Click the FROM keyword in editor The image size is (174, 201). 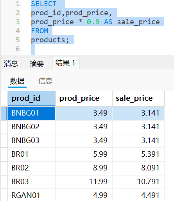39,31
